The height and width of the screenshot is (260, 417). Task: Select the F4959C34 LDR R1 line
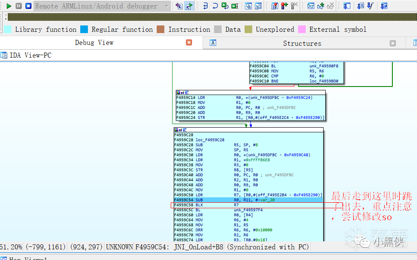[248, 159]
